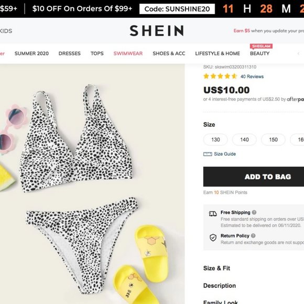
Task: Select size 150
Action: tap(273, 139)
